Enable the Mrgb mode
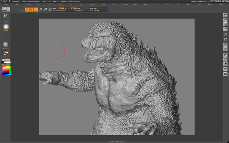The image size is (229, 143). point(54,8)
